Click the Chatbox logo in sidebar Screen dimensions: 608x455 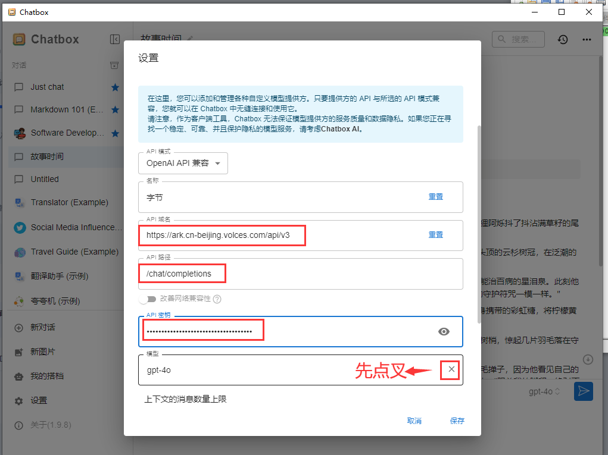point(18,39)
